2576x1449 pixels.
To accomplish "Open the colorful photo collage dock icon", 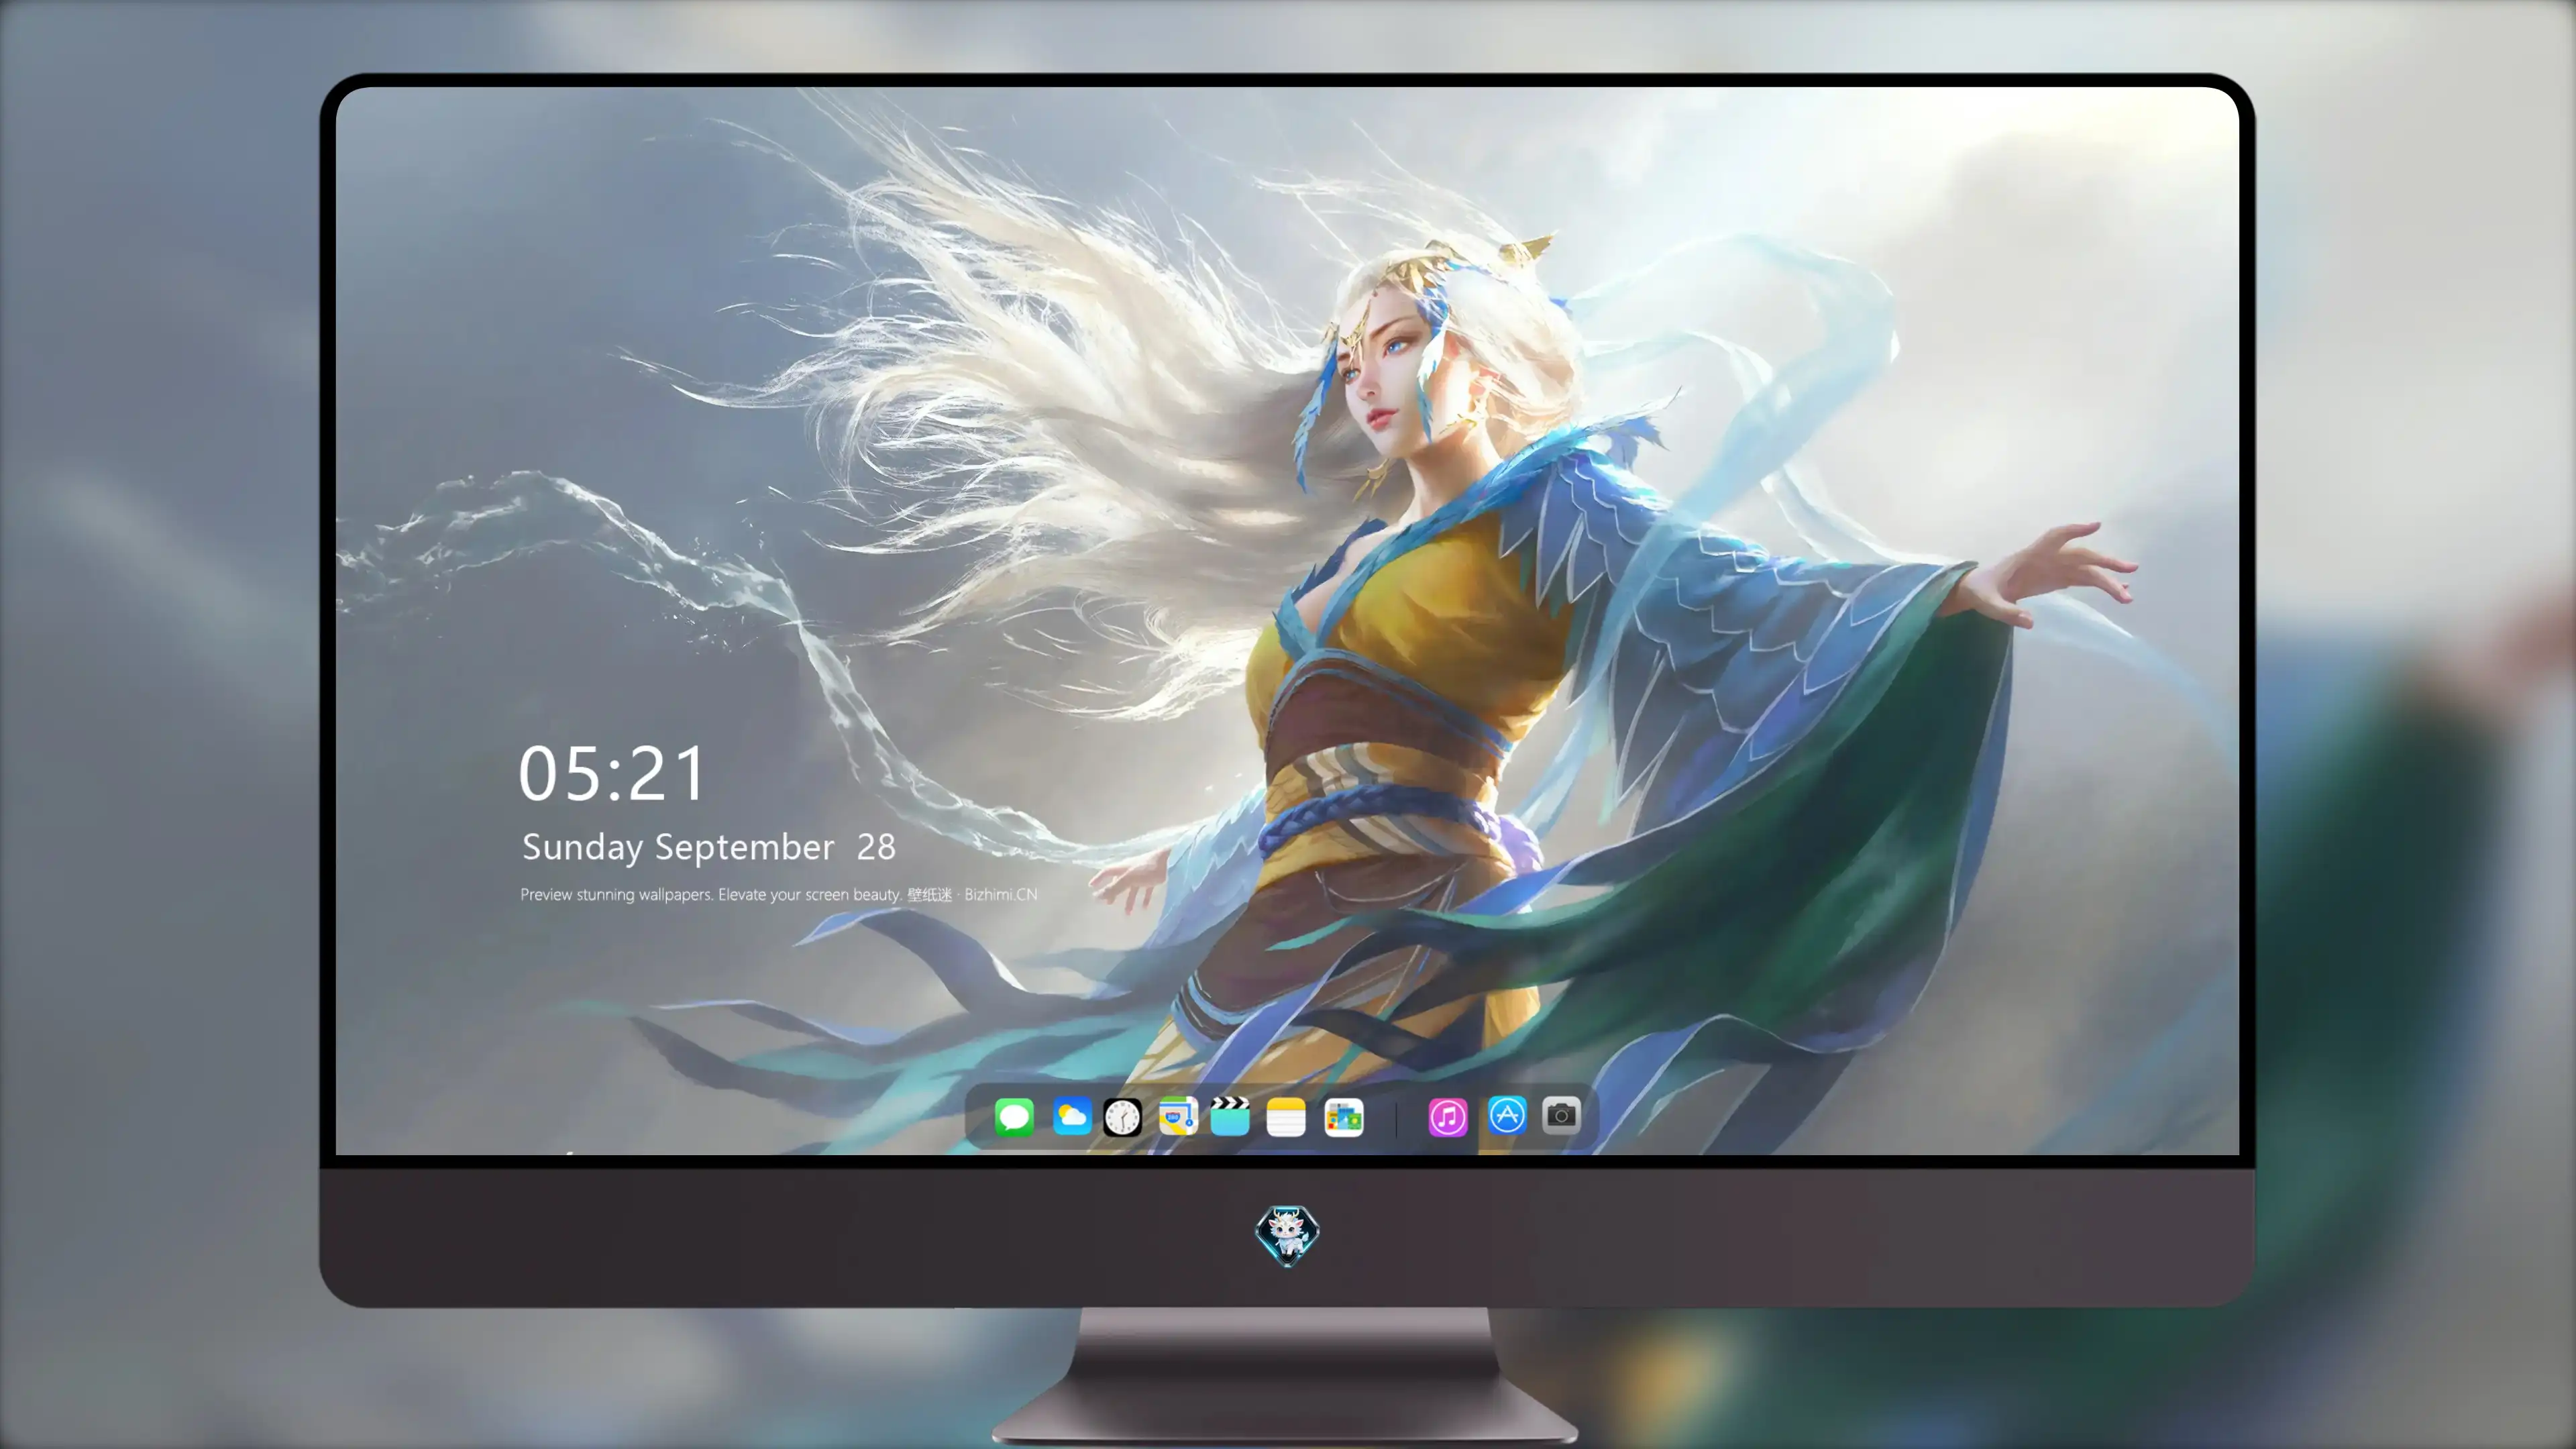I will [x=1343, y=1117].
